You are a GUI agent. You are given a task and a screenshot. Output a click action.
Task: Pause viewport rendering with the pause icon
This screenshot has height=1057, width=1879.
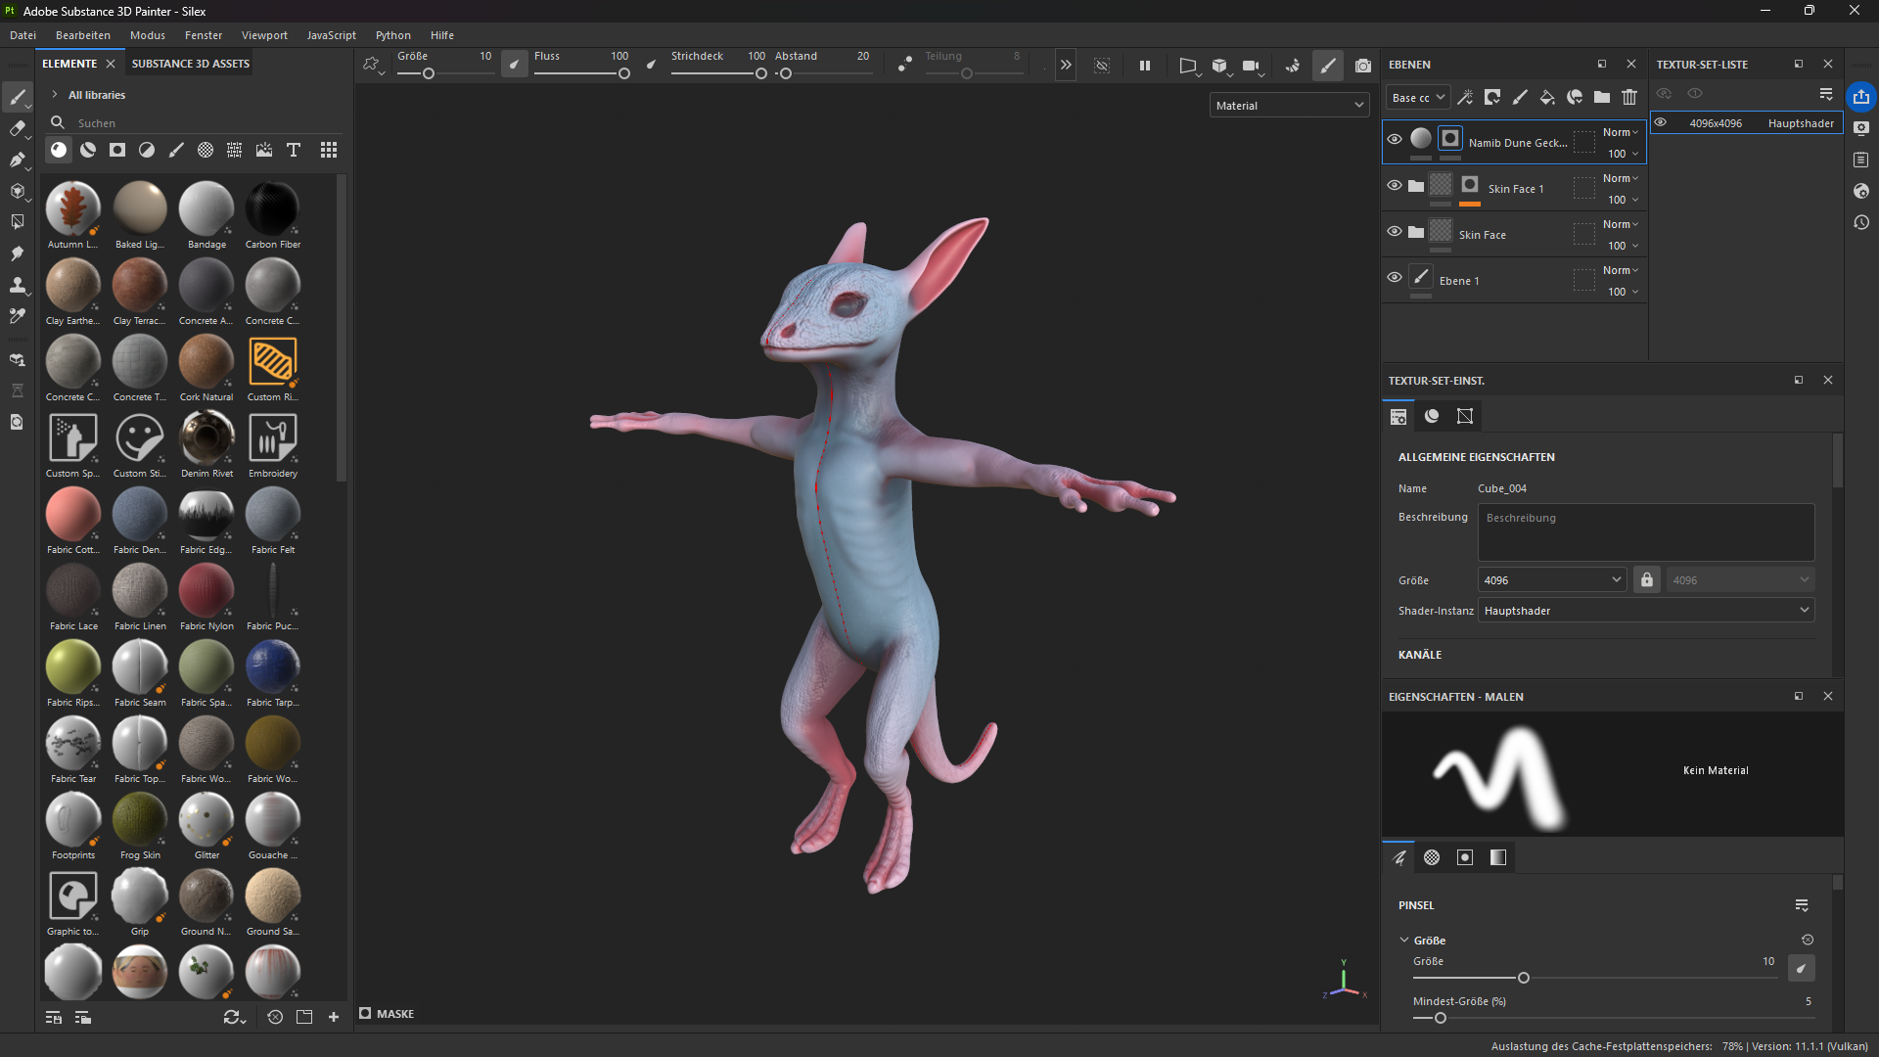tap(1144, 66)
